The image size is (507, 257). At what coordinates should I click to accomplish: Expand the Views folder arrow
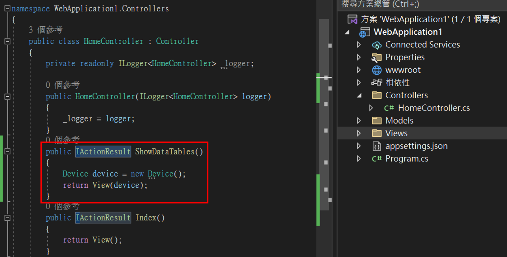point(359,133)
